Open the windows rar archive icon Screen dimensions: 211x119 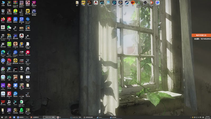(x=15, y=4)
